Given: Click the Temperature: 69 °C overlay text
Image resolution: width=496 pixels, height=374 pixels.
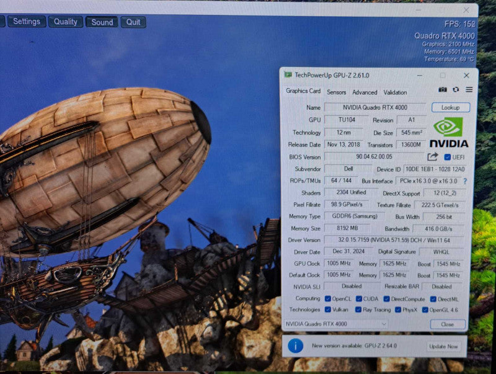Looking at the screenshot, I should pos(449,59).
